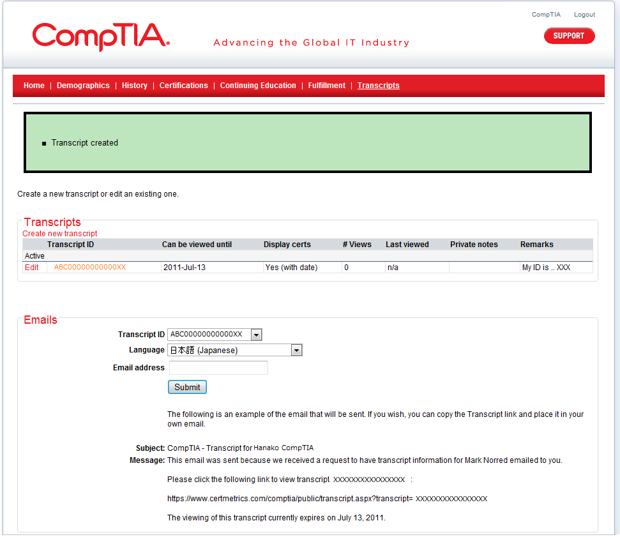Edit the active transcript row
620x537 pixels.
tap(31, 268)
